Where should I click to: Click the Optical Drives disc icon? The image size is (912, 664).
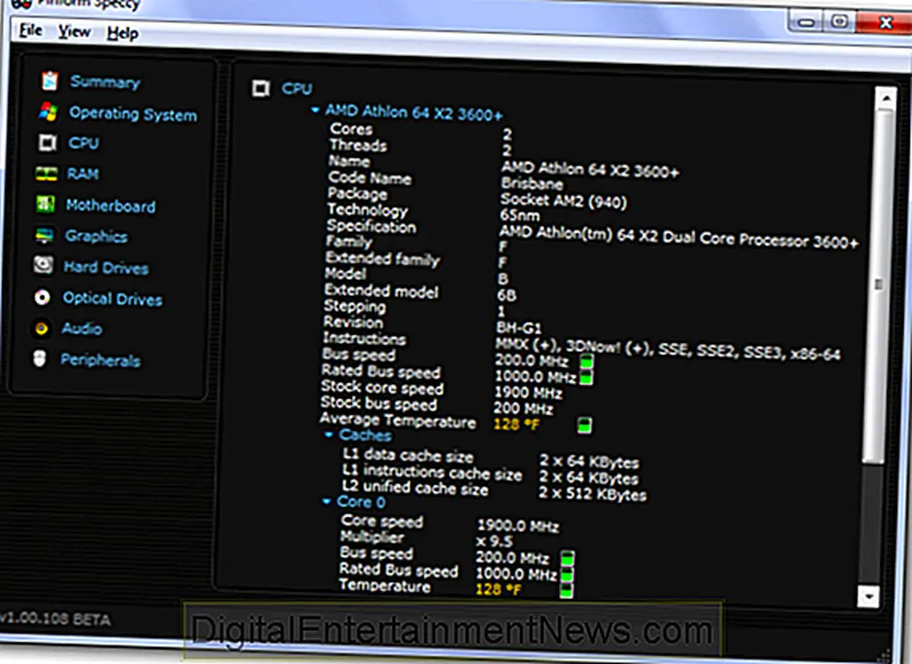point(42,298)
